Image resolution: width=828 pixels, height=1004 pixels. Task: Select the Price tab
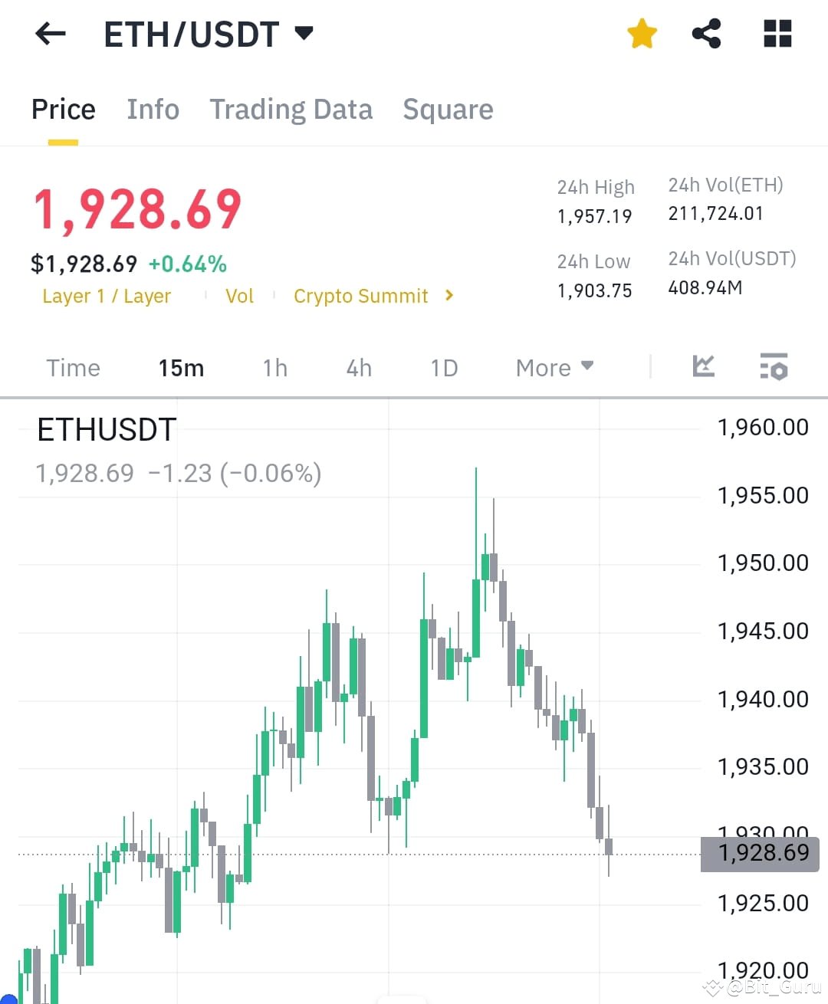click(x=63, y=110)
